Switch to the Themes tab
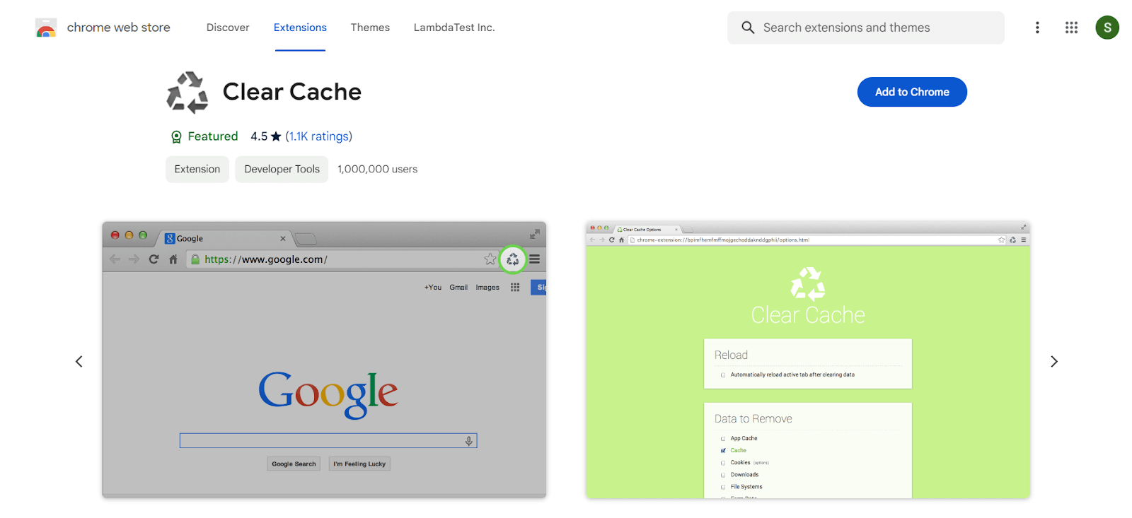 click(370, 28)
